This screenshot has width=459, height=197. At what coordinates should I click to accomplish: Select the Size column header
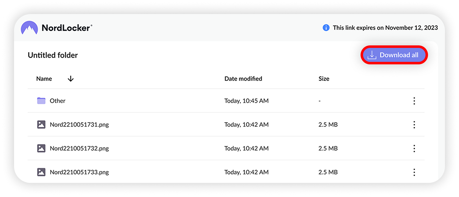pos(324,79)
